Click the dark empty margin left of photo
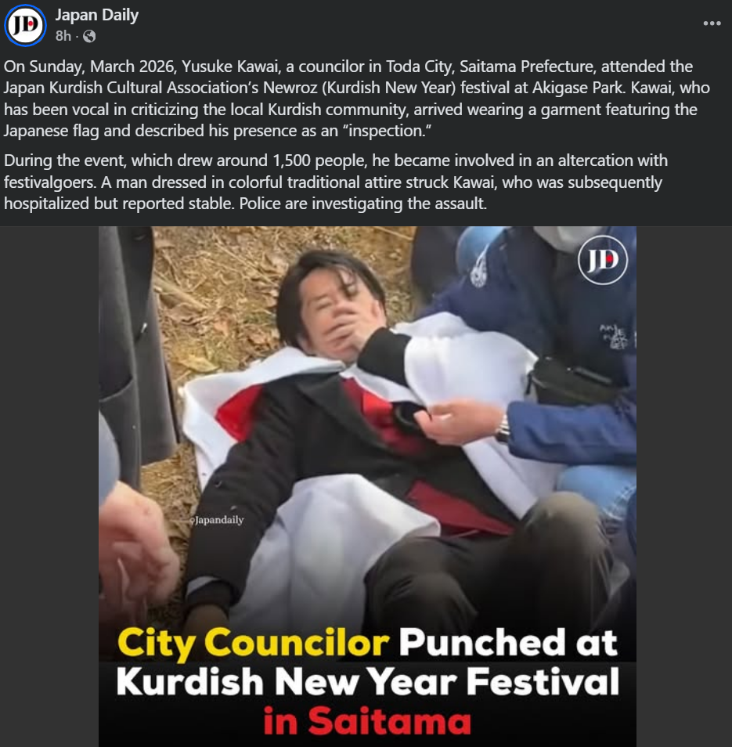The width and height of the screenshot is (732, 747). pos(49,486)
